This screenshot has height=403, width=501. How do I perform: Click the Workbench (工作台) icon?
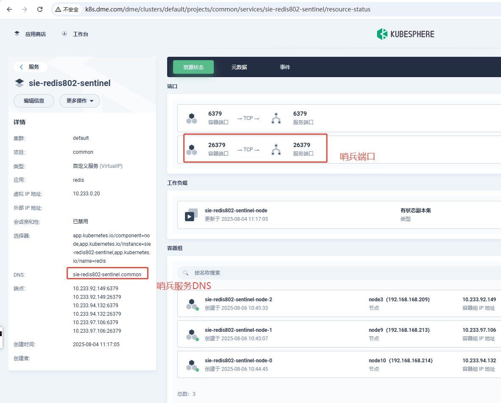tap(64, 34)
